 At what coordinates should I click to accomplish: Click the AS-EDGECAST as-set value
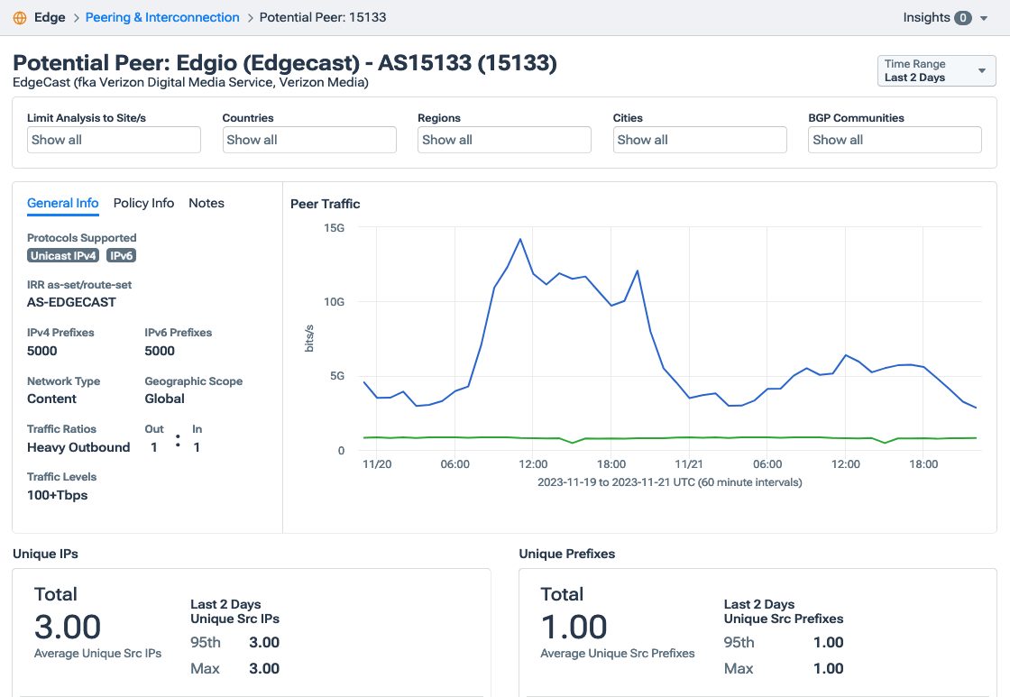pyautogui.click(x=71, y=303)
